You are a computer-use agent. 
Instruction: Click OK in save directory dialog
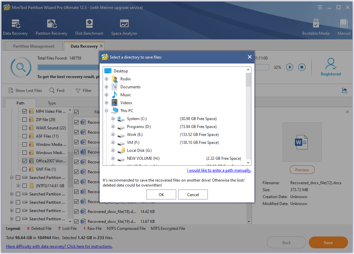point(161,195)
